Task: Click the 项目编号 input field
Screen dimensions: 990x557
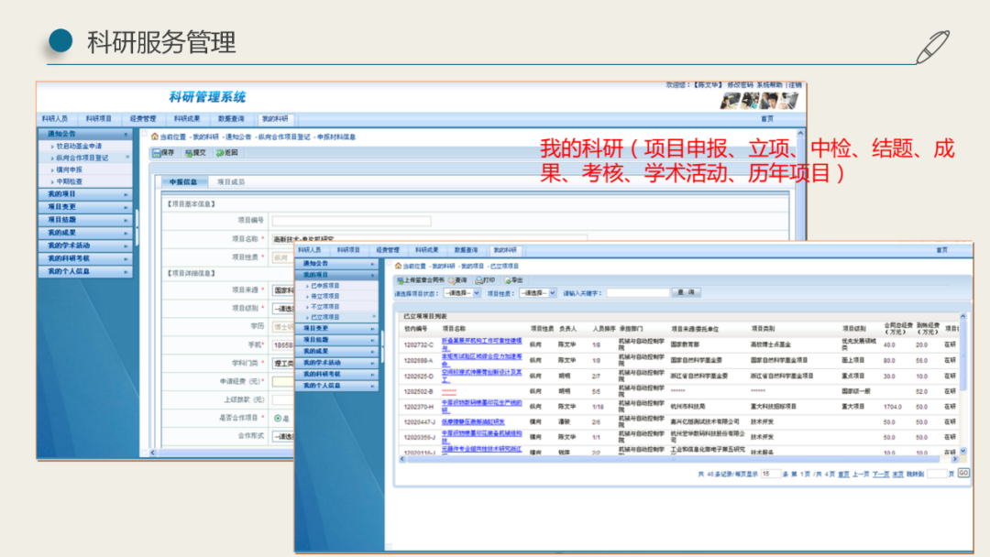Action: pyautogui.click(x=351, y=221)
